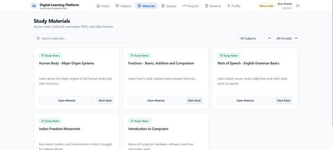Image resolution: width=333 pixels, height=150 pixels.
Task: Click the Digital Learning Platform title
Action: 59,5
